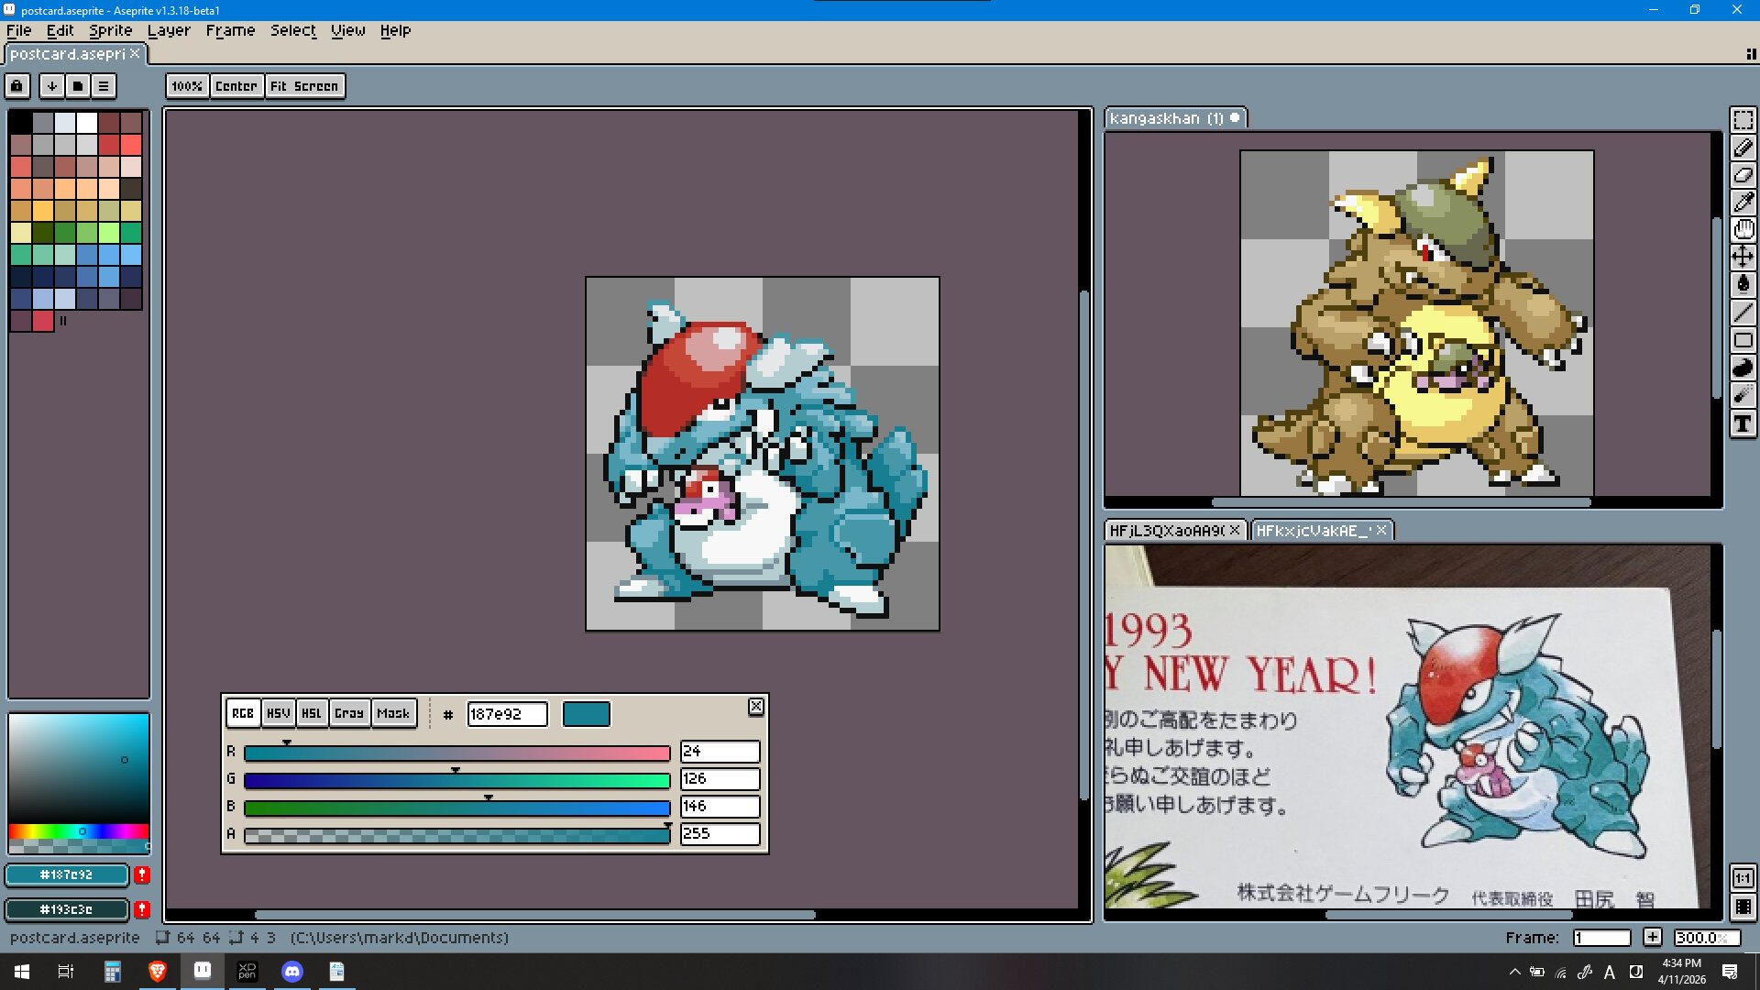Click the R channel slider

point(456,753)
